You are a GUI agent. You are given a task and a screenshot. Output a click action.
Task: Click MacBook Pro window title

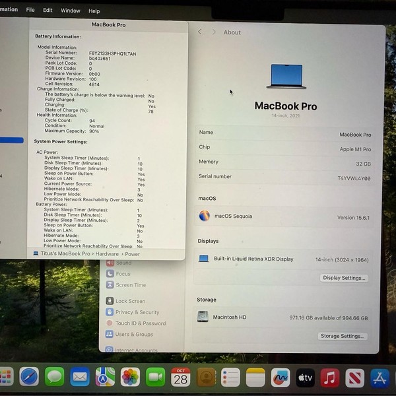[x=109, y=25]
